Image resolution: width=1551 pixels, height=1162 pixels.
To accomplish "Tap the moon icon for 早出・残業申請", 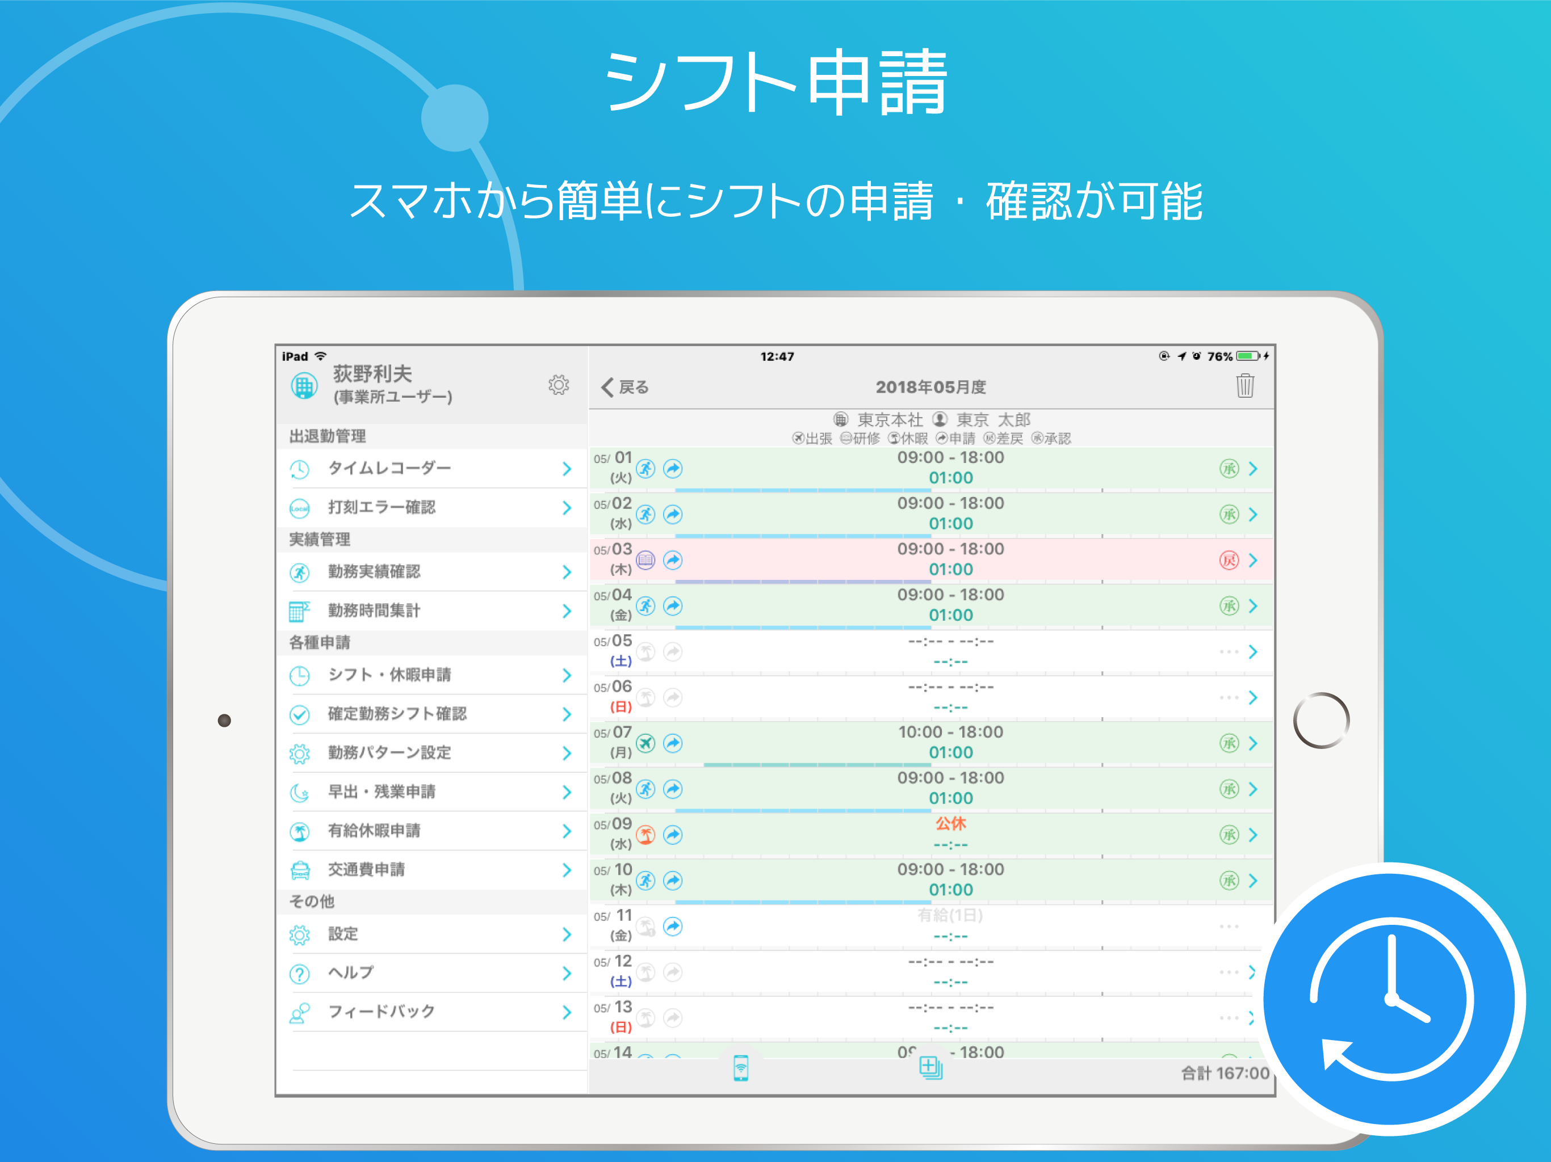I will [299, 793].
